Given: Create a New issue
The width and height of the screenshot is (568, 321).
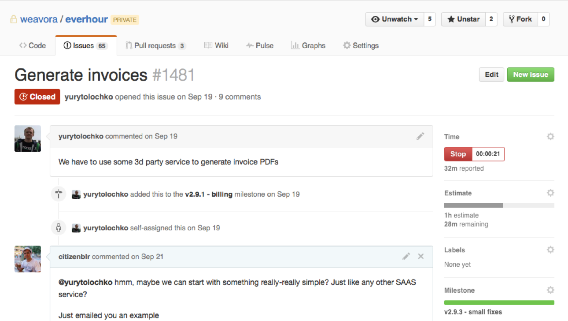Looking at the screenshot, I should pyautogui.click(x=531, y=75).
